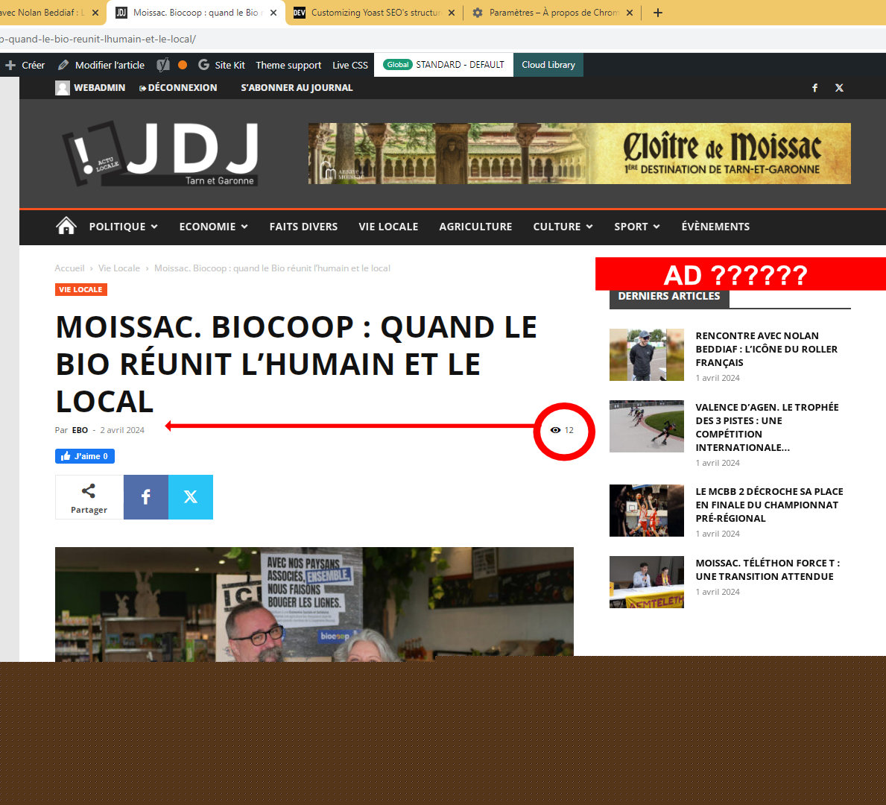Open MCBB basketball article thumbnail
The height and width of the screenshot is (805, 886).
pos(646,511)
